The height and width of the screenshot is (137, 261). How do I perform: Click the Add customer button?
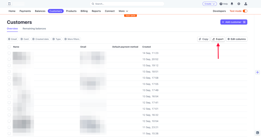coord(233,22)
